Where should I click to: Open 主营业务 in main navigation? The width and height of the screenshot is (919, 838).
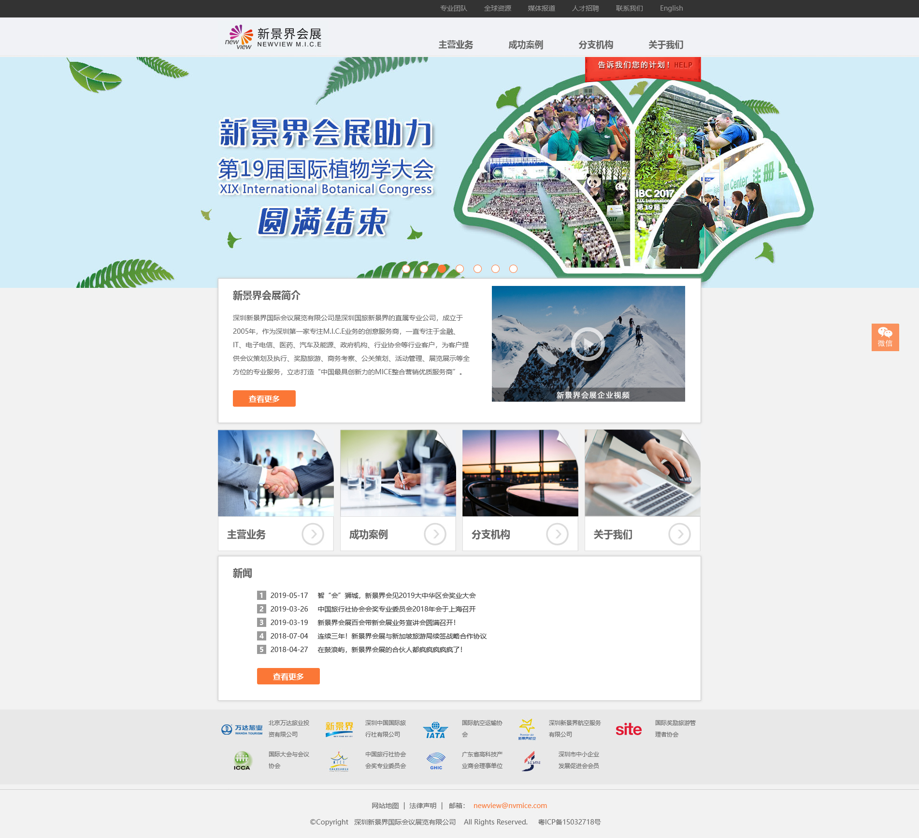point(456,45)
